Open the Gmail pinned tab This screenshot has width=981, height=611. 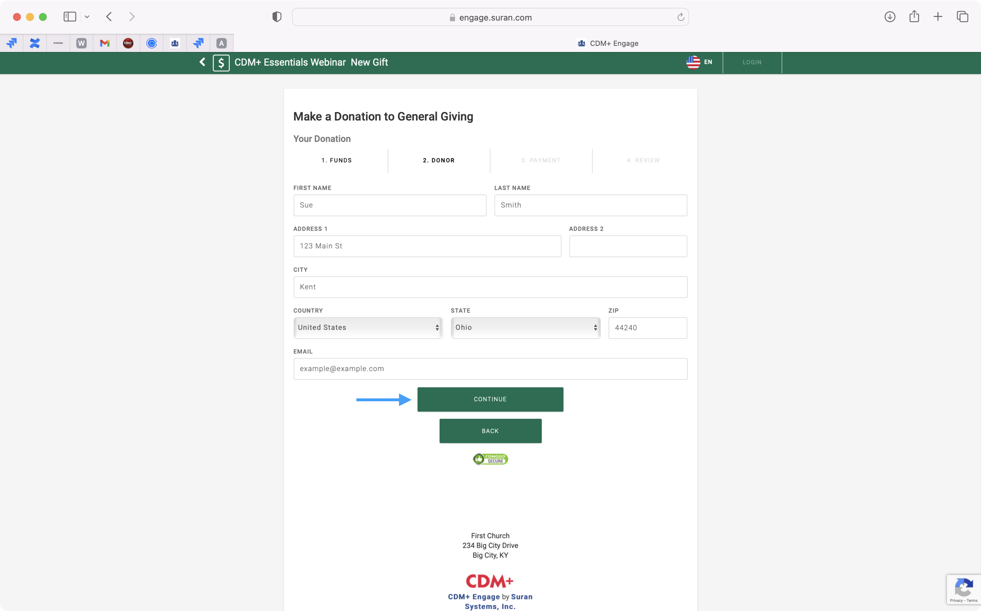(x=104, y=43)
